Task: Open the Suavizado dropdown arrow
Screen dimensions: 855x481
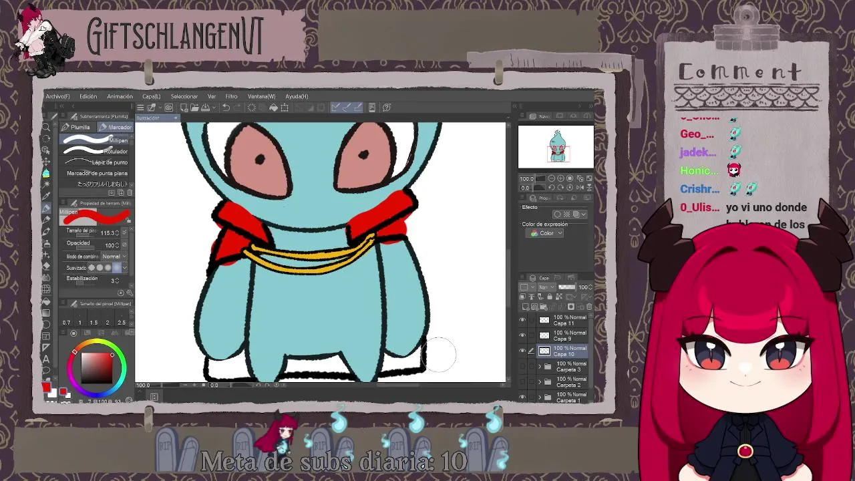Action: point(125,267)
